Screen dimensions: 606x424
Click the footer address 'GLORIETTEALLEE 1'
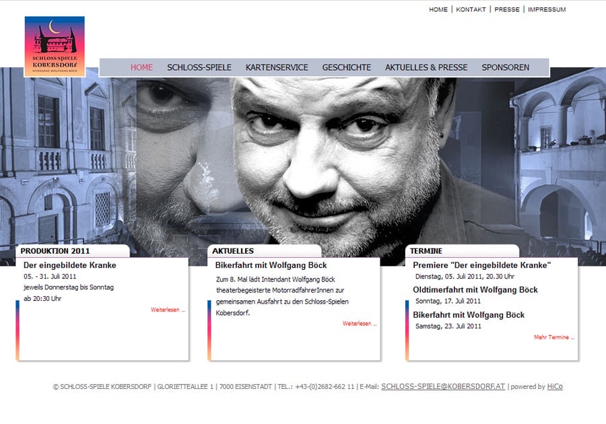click(x=185, y=386)
